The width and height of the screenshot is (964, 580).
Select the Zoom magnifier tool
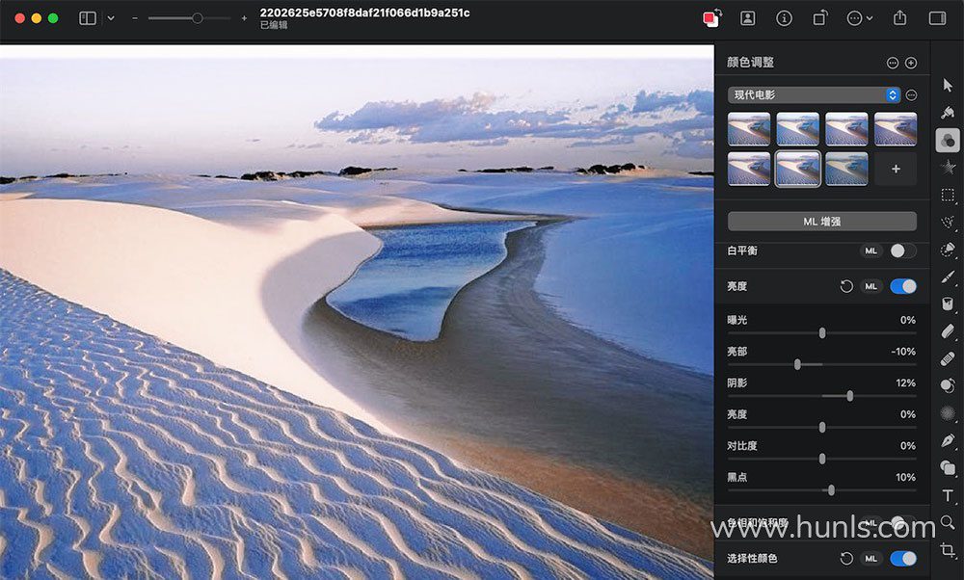948,523
